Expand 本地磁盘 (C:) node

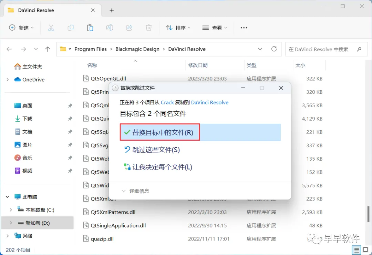click(x=11, y=210)
